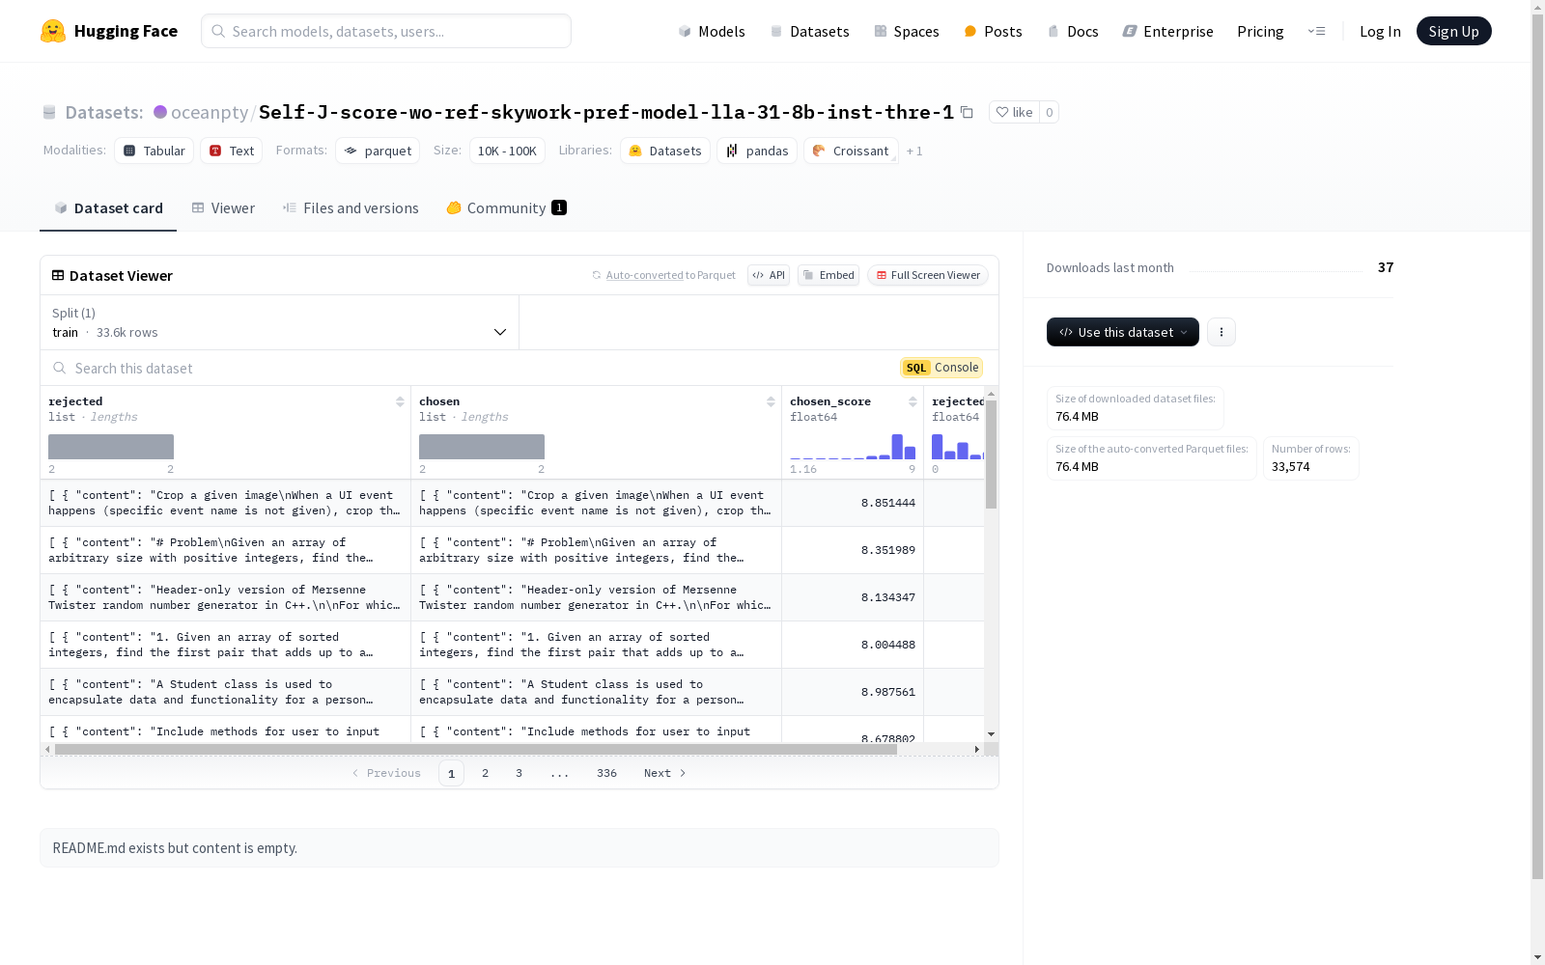Click the chosen cell about A Student class
The image size is (1545, 965).
(x=597, y=692)
